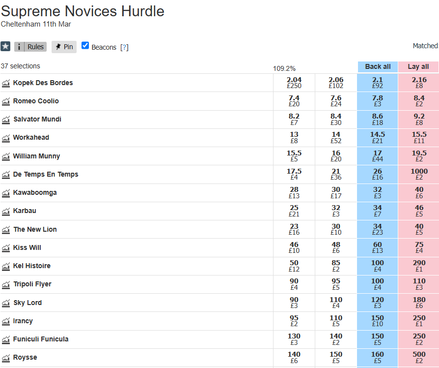Image resolution: width=439 pixels, height=368 pixels.
Task: Click the favourite star icon
Action: point(5,47)
